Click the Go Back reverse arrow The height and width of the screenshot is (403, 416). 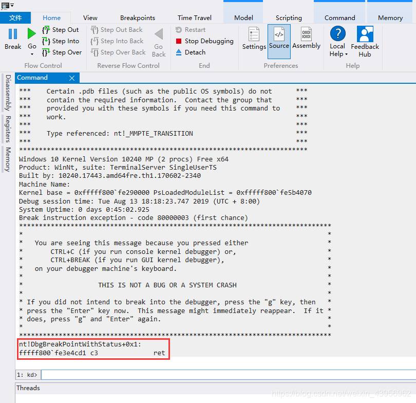tap(159, 43)
